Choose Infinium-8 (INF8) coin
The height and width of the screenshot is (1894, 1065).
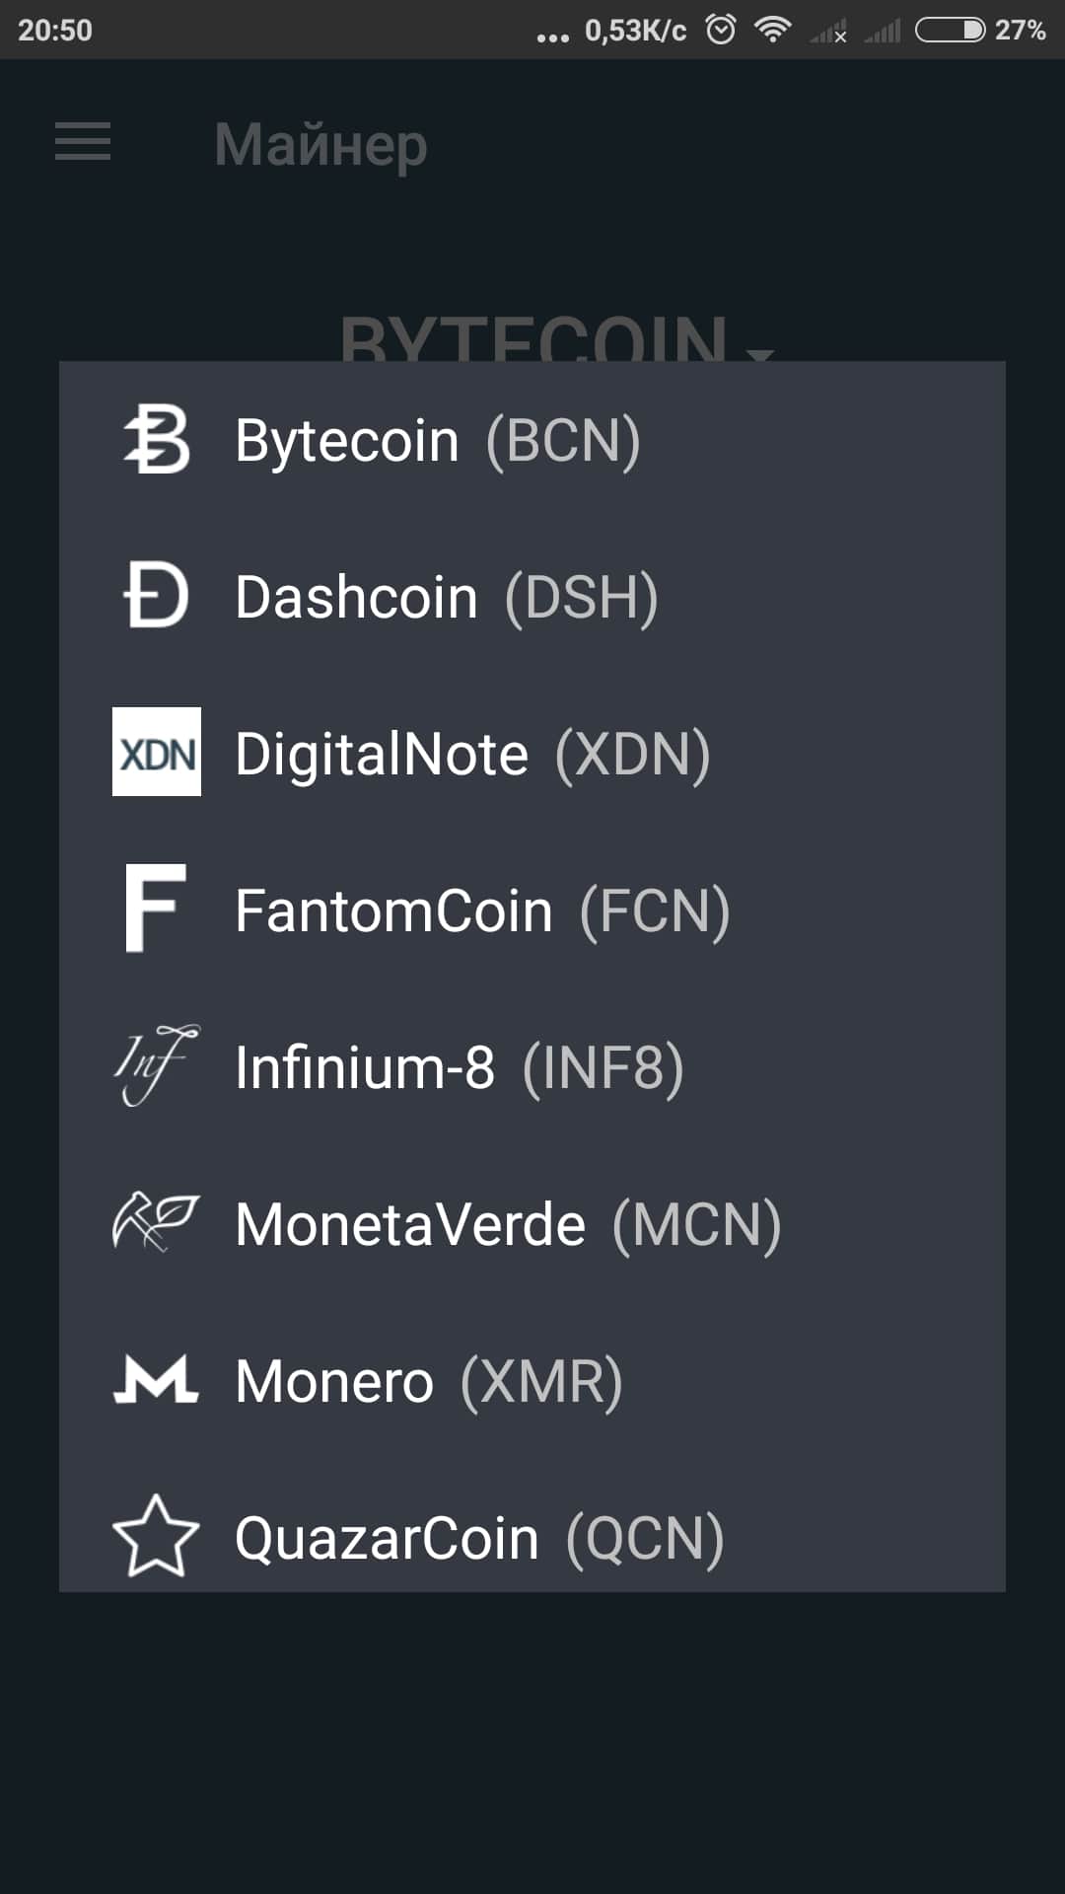460,1067
